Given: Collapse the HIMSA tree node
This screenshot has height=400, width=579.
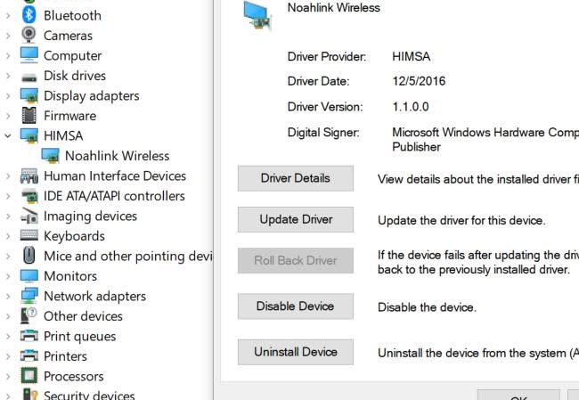Looking at the screenshot, I should point(8,135).
